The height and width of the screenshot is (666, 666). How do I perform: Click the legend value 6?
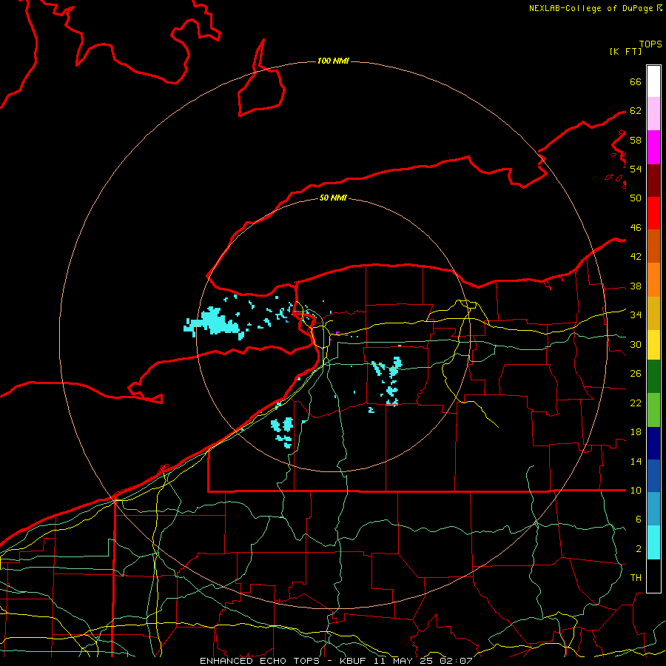coord(638,519)
